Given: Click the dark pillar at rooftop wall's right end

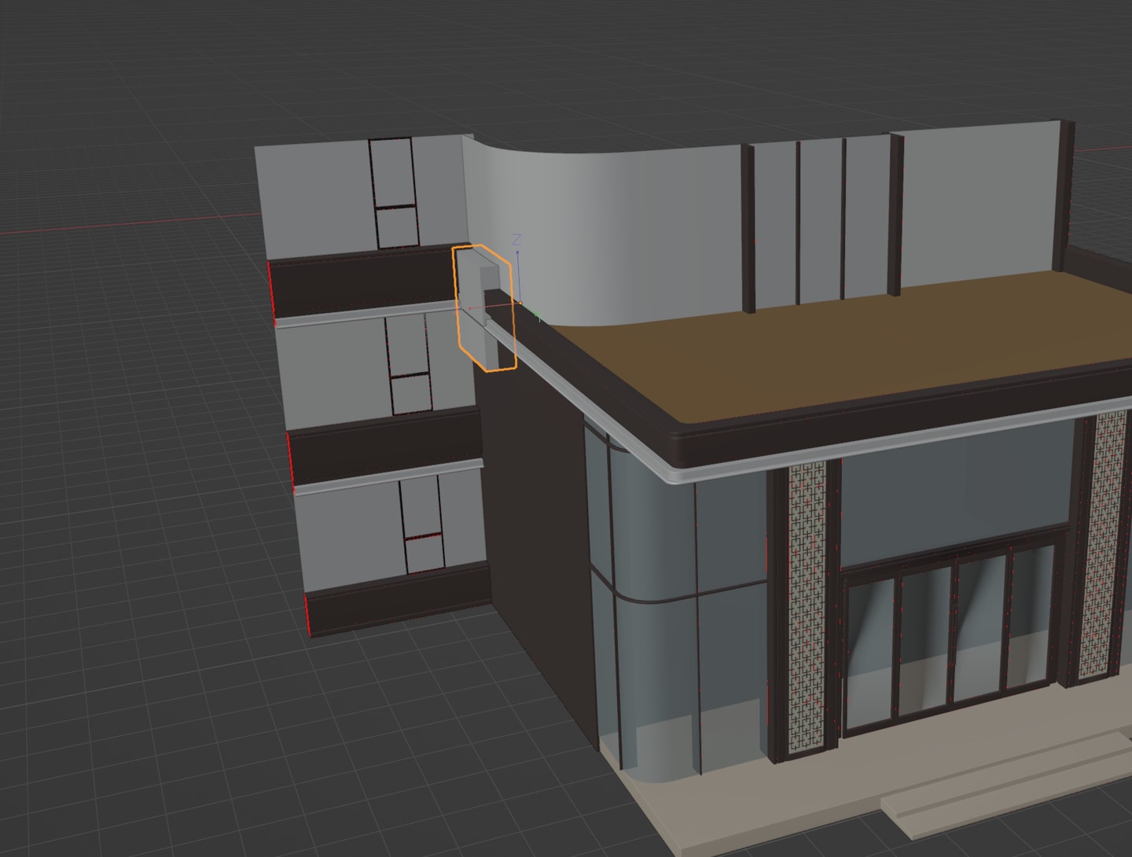Looking at the screenshot, I should (x=1065, y=197).
